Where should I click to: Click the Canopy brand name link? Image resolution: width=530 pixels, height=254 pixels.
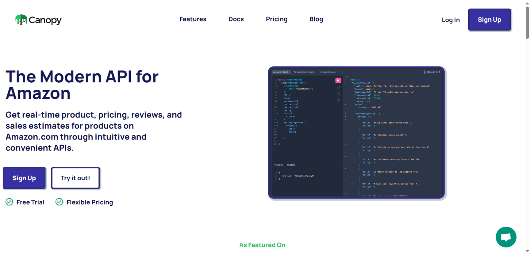[45, 20]
